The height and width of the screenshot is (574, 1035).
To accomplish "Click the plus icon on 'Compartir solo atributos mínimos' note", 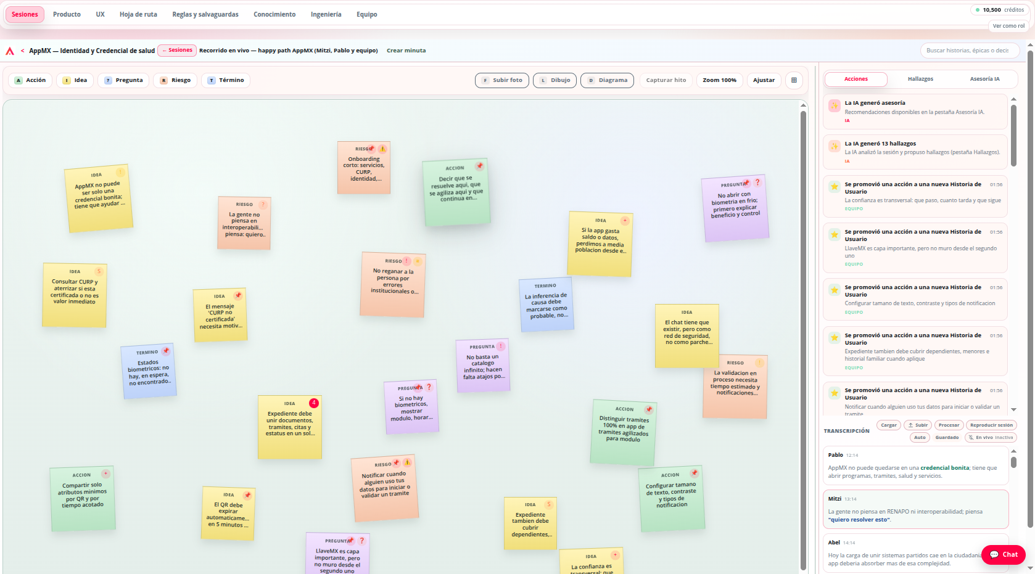I will pyautogui.click(x=106, y=474).
